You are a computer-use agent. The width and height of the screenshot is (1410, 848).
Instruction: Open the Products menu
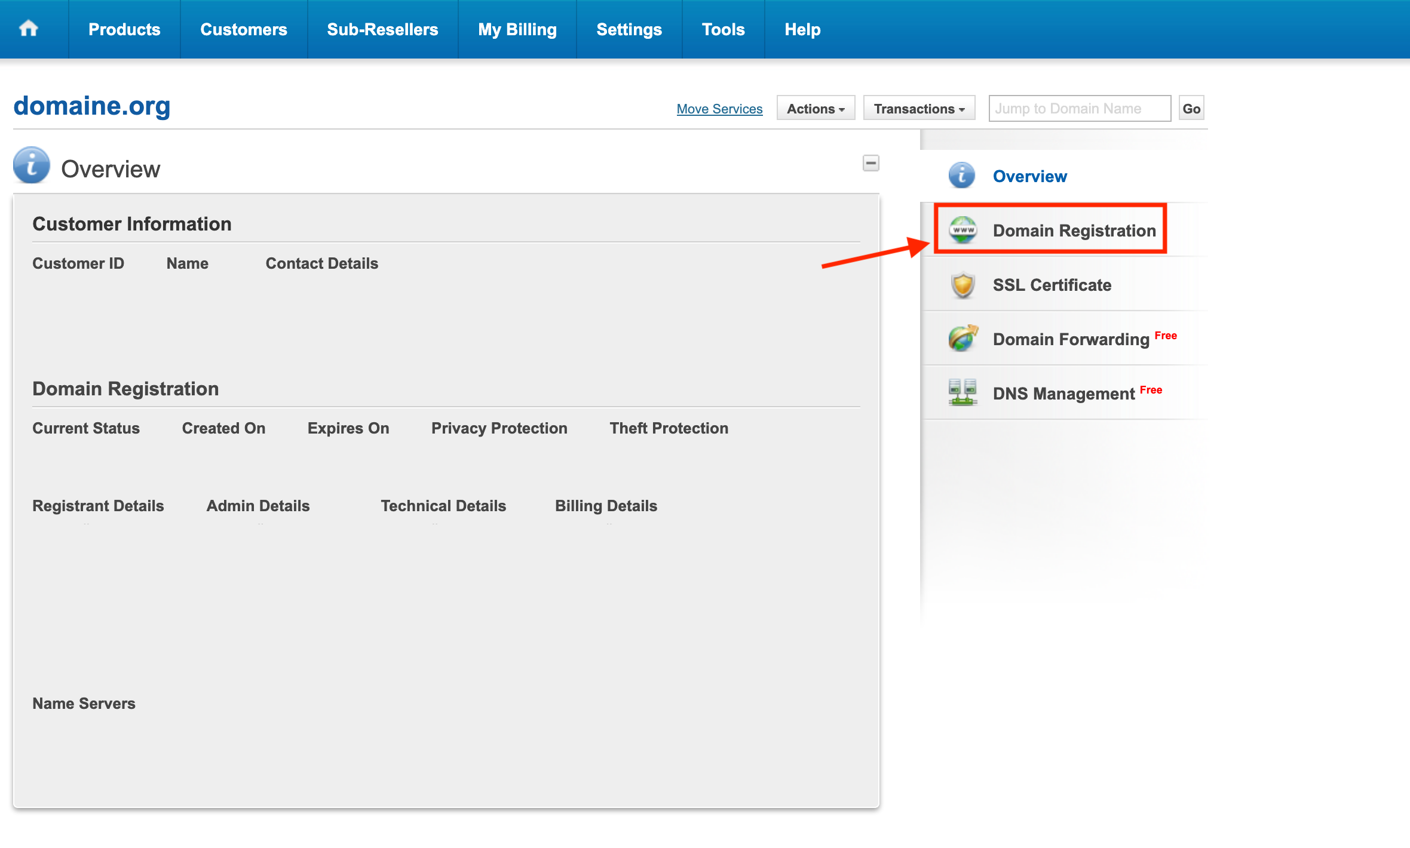[124, 29]
